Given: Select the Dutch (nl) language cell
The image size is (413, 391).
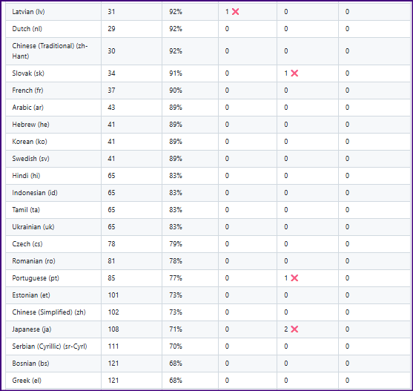Looking at the screenshot, I should tap(53, 29).
